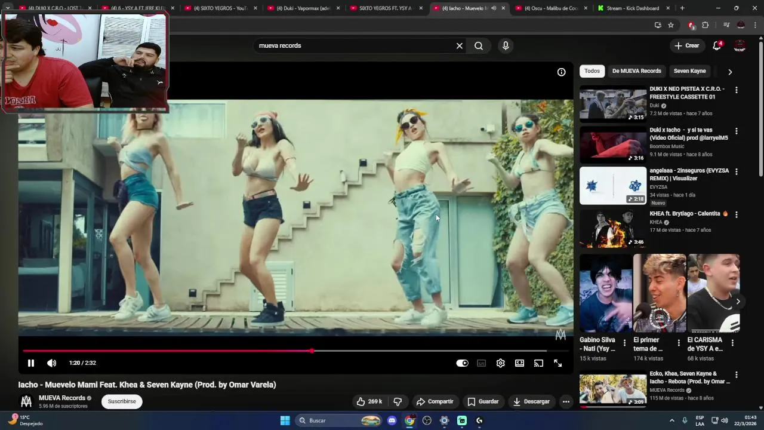Open Discord from the taskbar
The width and height of the screenshot is (764, 430).
click(392, 420)
